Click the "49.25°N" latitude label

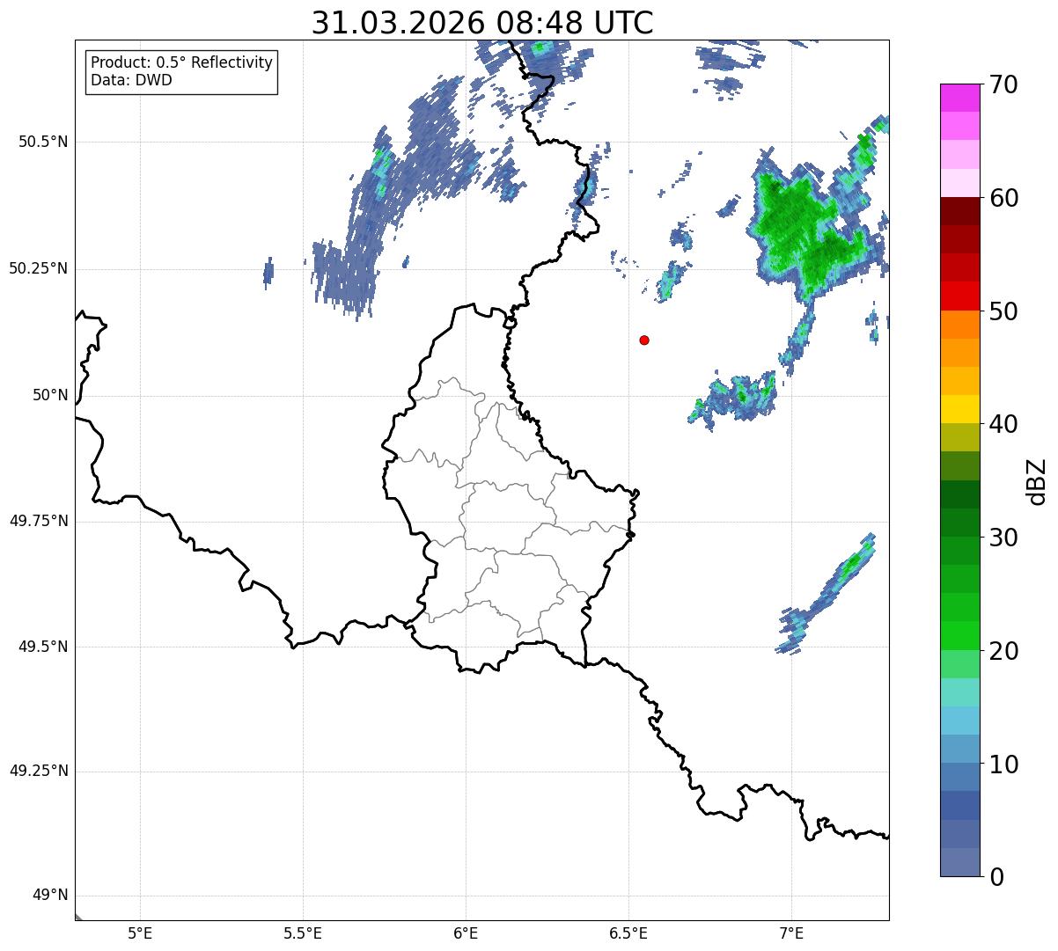tap(39, 771)
